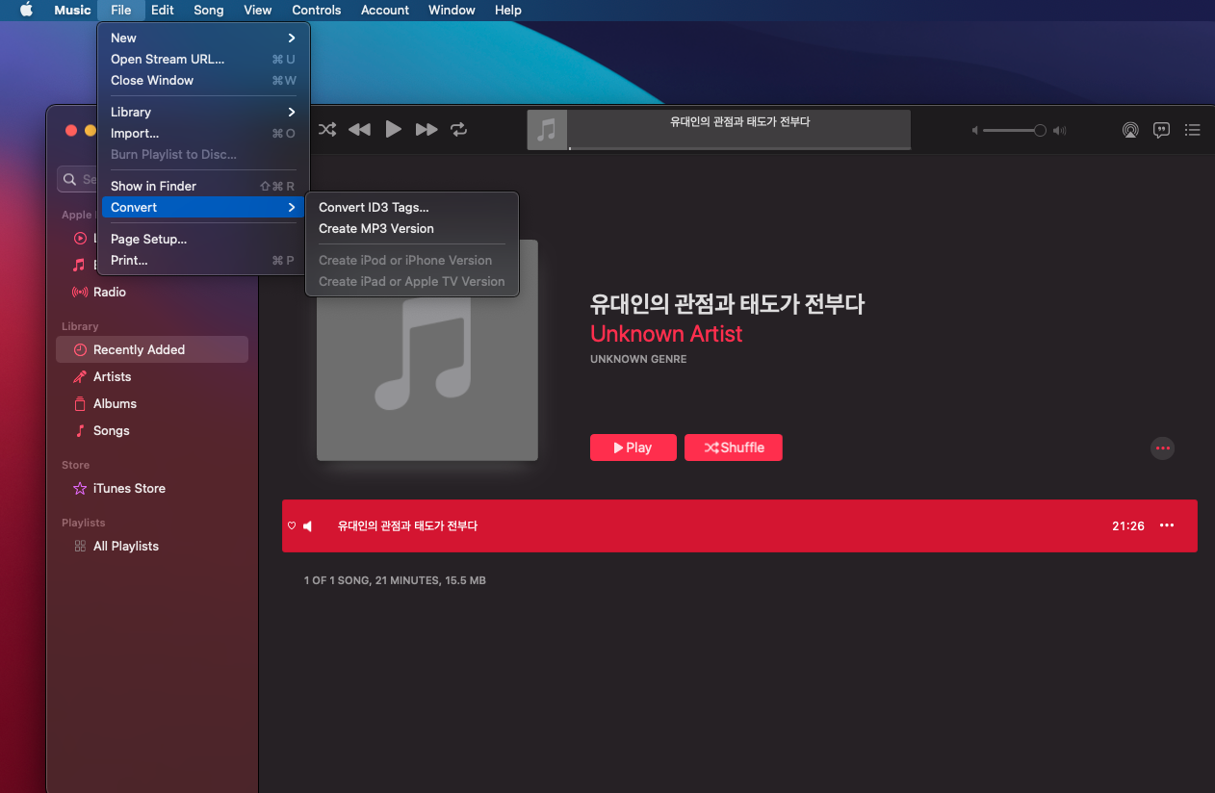Choose Open Stream URL… menu item
The image size is (1215, 793).
(x=203, y=59)
